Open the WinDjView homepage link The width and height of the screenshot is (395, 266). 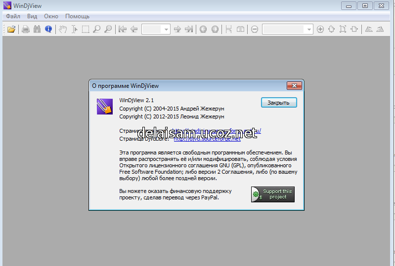[x=217, y=131]
